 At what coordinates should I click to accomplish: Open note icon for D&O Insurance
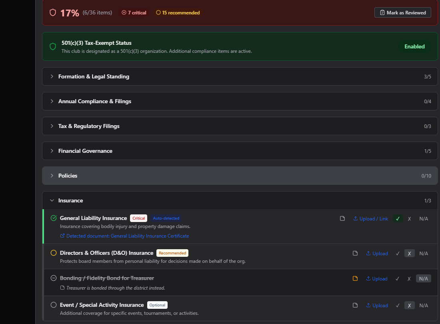point(355,253)
